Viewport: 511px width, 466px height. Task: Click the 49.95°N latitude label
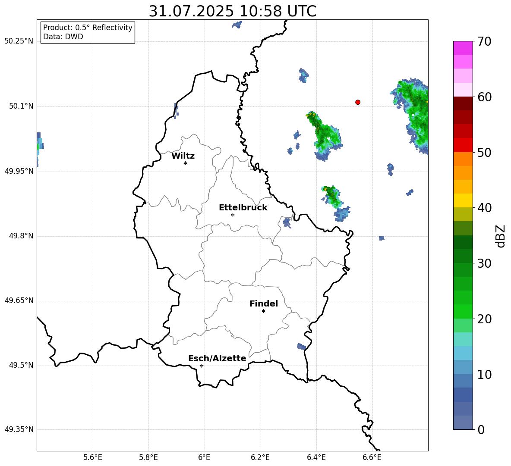(x=19, y=171)
